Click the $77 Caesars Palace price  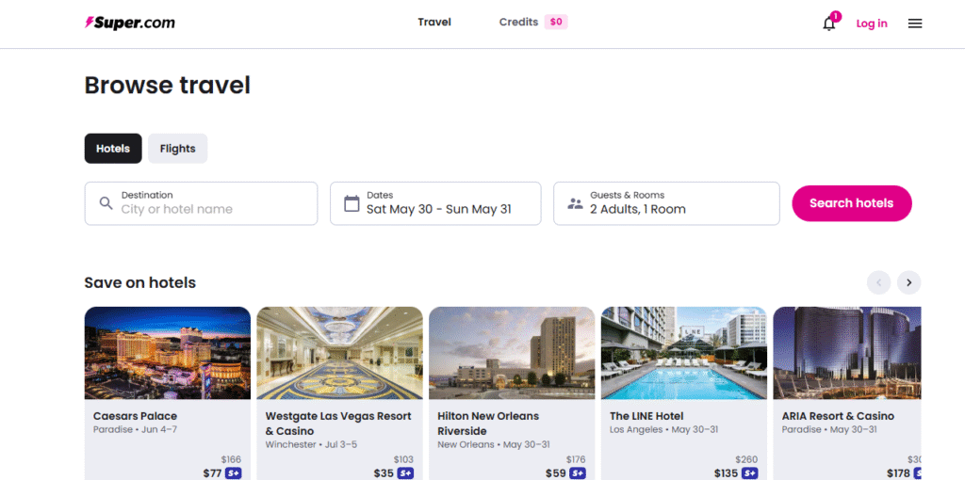pos(212,473)
